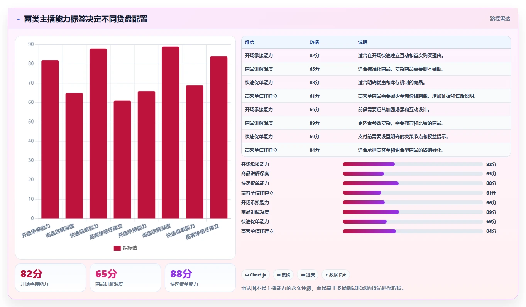Click the title 两类主播能力标签决定不同货盘配置
The height and width of the screenshot is (307, 526).
click(86, 19)
